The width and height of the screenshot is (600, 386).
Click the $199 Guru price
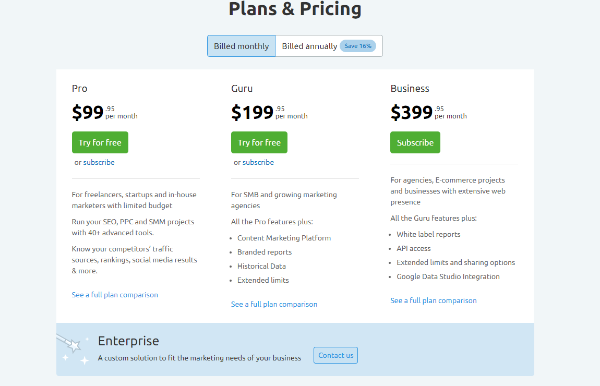point(253,112)
